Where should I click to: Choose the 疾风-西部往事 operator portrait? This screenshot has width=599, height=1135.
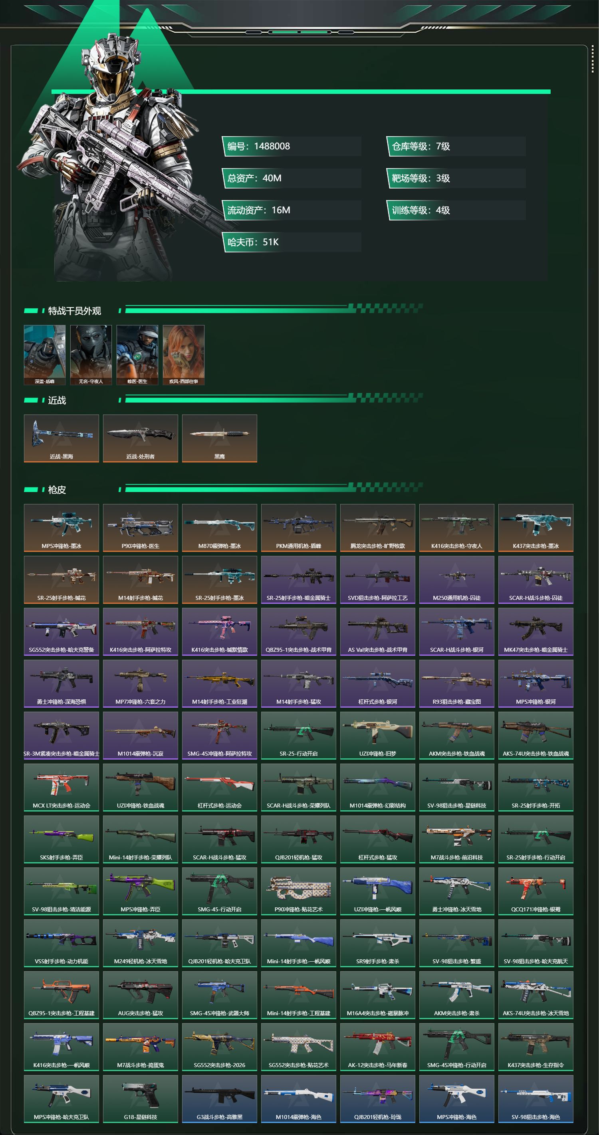184,355
